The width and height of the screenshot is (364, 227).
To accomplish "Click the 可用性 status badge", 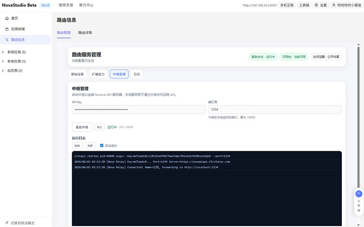I will tap(294, 57).
